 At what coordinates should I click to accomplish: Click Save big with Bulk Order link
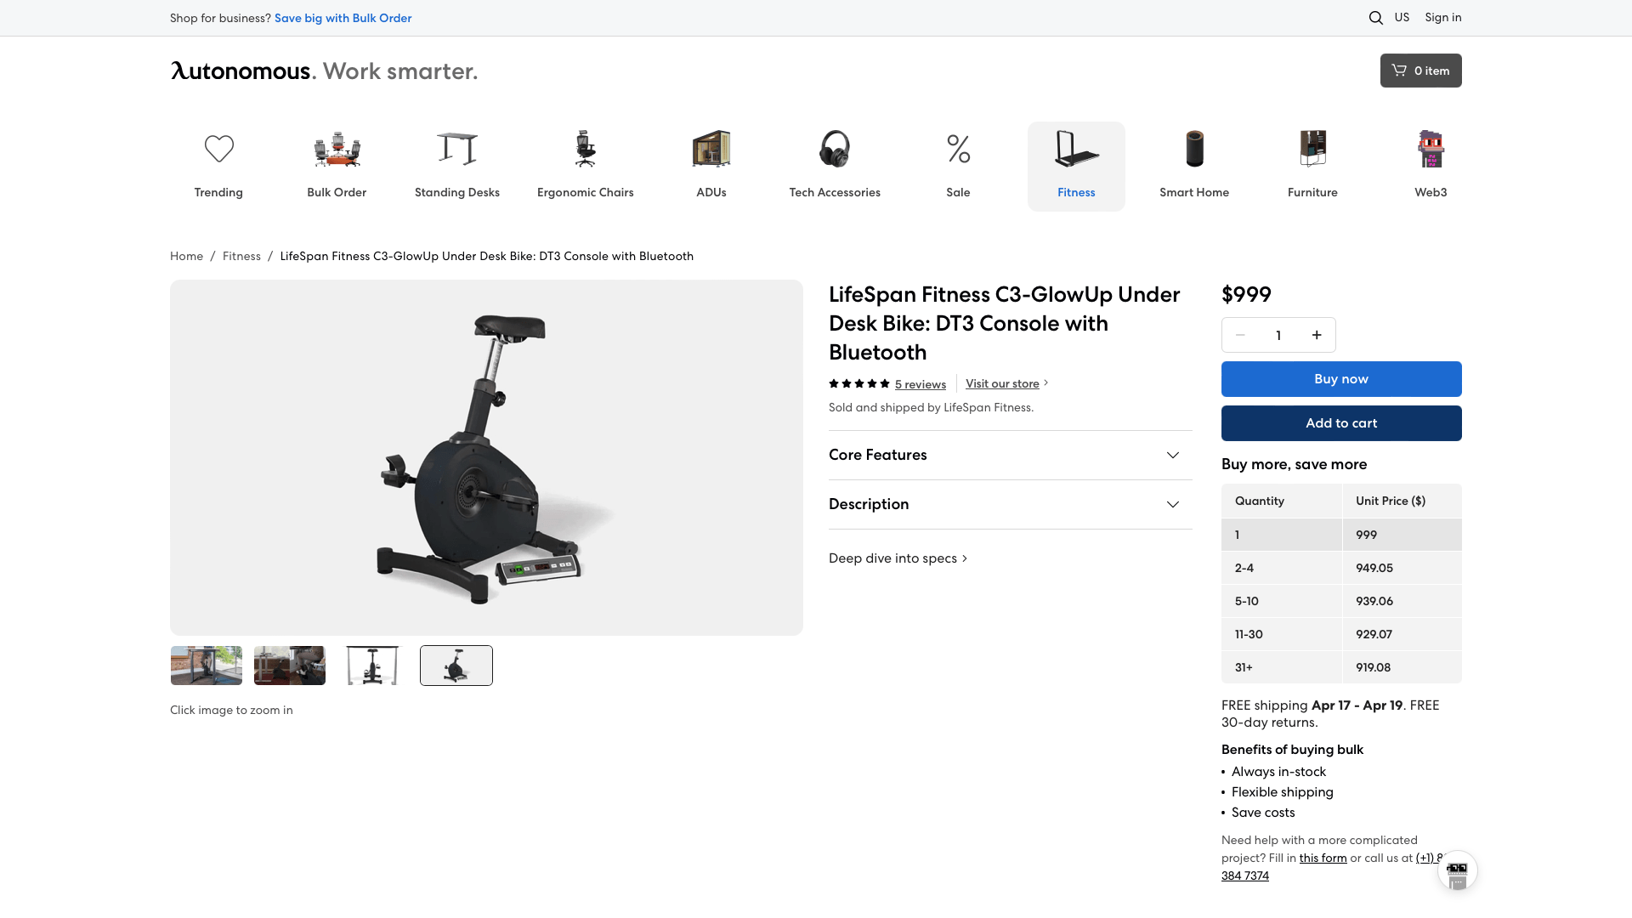[x=343, y=18]
